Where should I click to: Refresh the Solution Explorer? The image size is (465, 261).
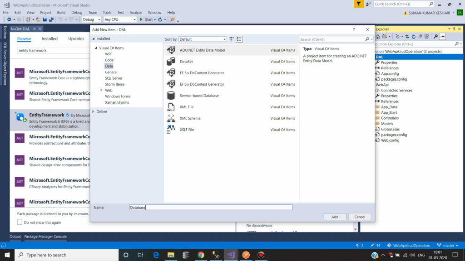click(414, 36)
